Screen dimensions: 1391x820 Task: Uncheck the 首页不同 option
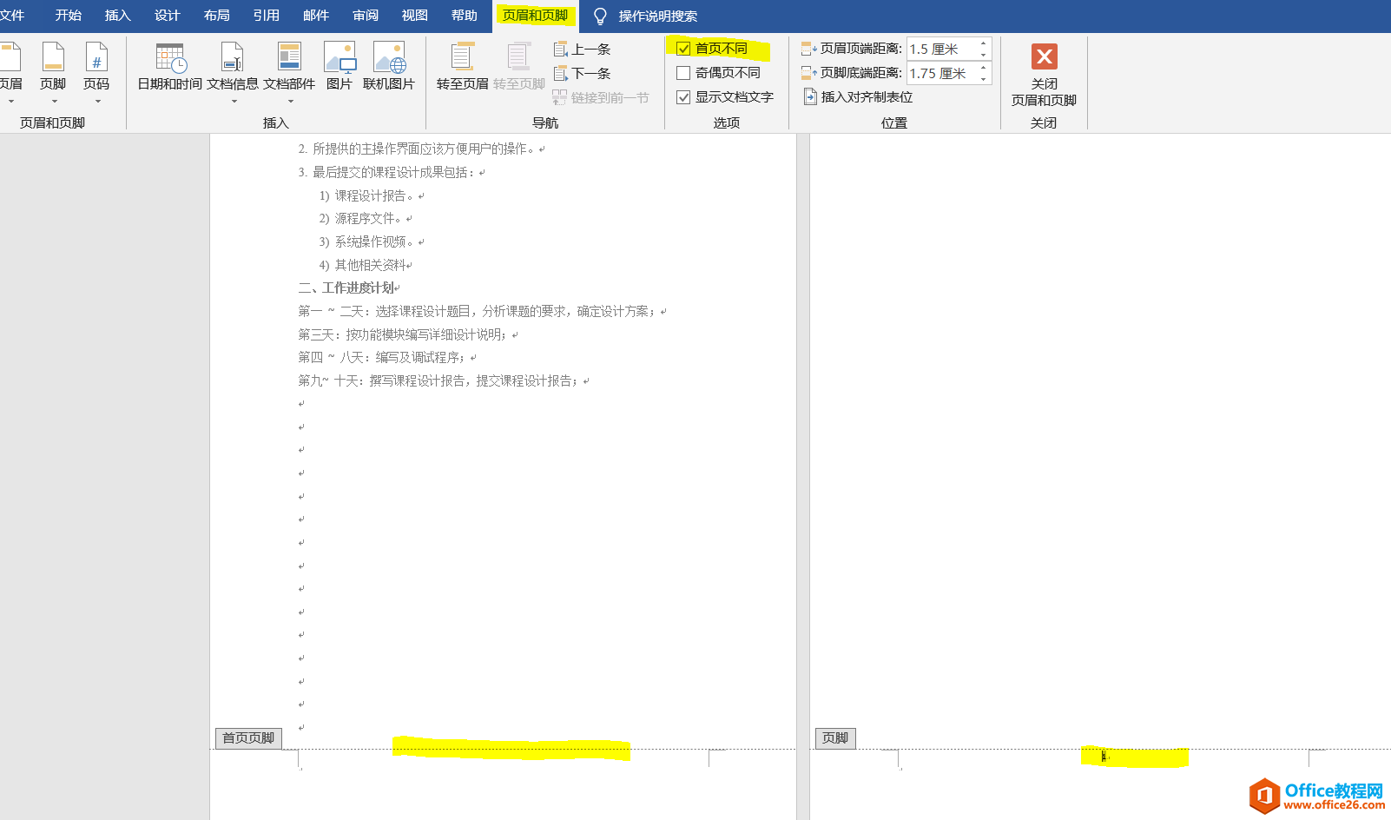pos(683,48)
